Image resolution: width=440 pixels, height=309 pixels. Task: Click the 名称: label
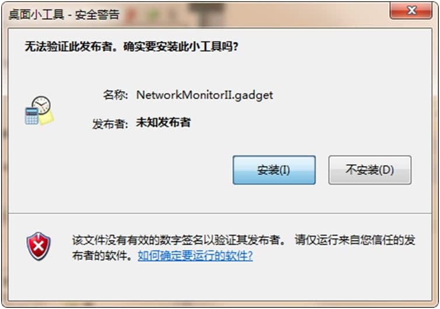pyautogui.click(x=115, y=95)
